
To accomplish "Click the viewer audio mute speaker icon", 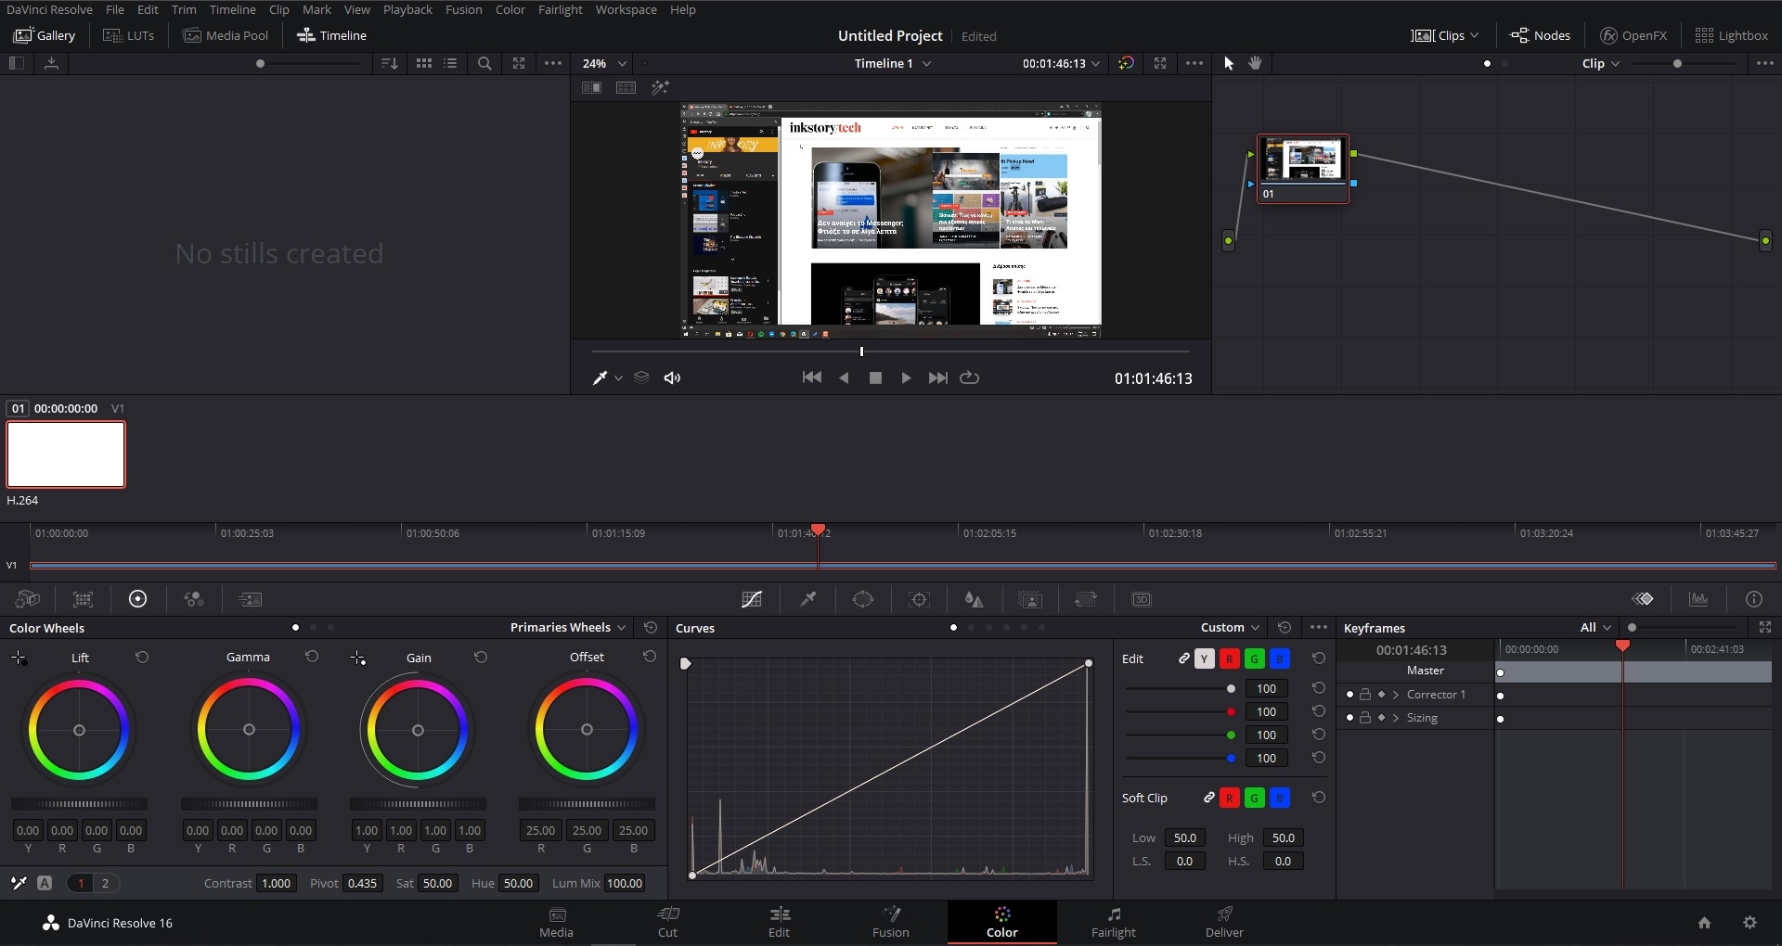I will coord(672,377).
